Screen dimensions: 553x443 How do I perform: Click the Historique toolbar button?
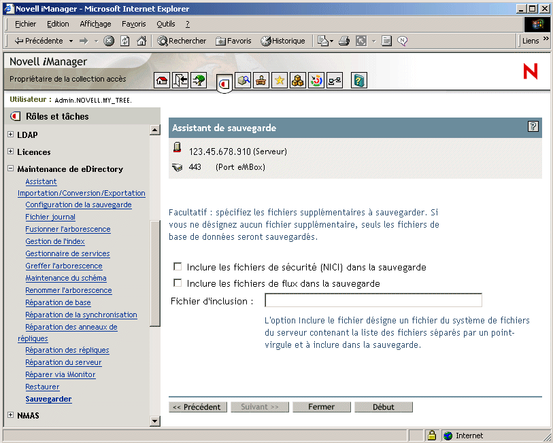pyautogui.click(x=283, y=41)
